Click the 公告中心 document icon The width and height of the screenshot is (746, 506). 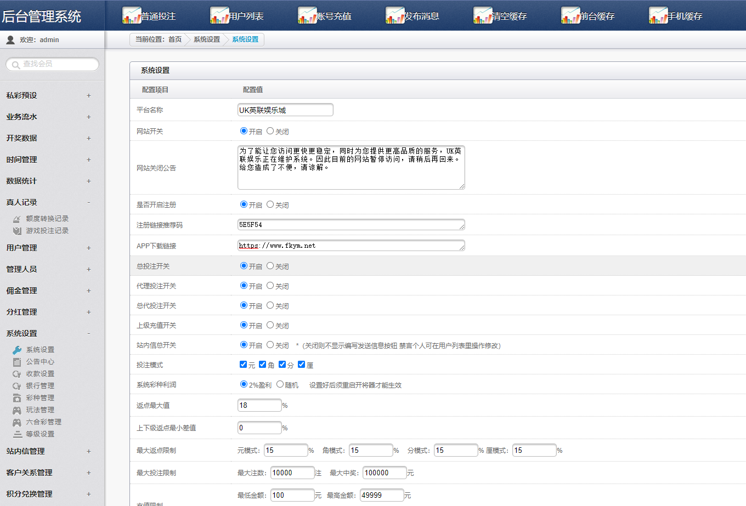(x=17, y=362)
